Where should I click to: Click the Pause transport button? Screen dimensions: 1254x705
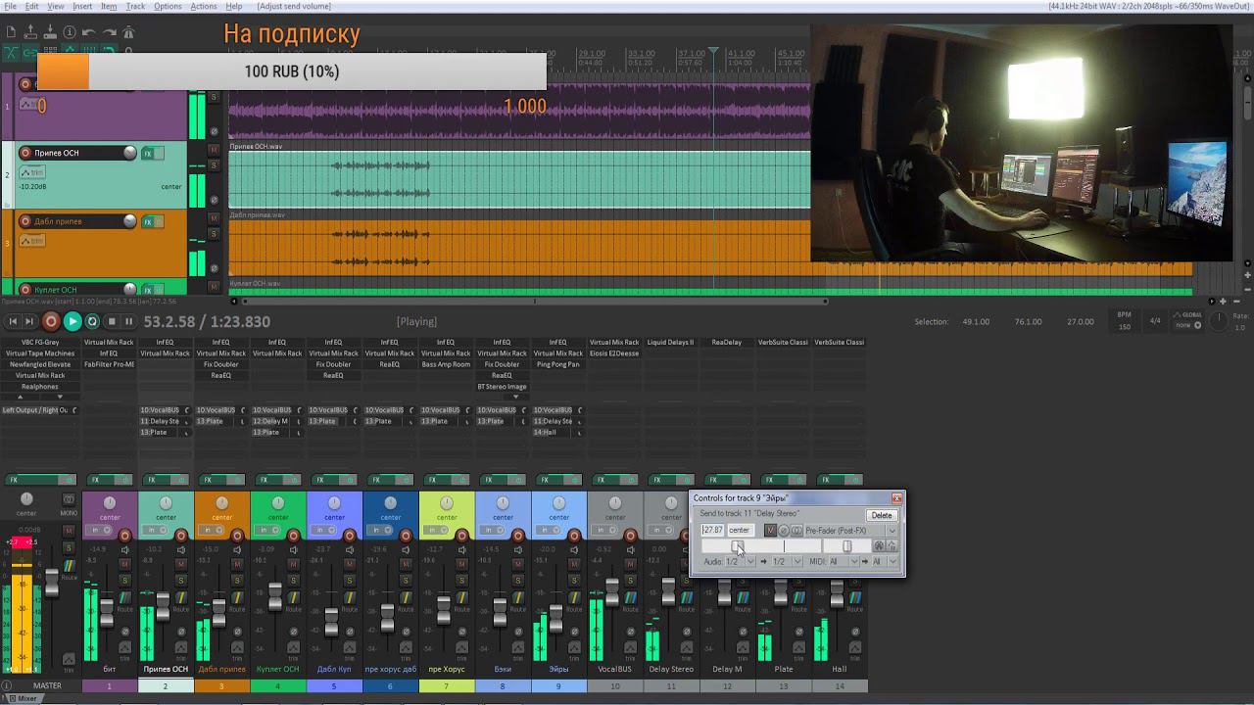128,321
